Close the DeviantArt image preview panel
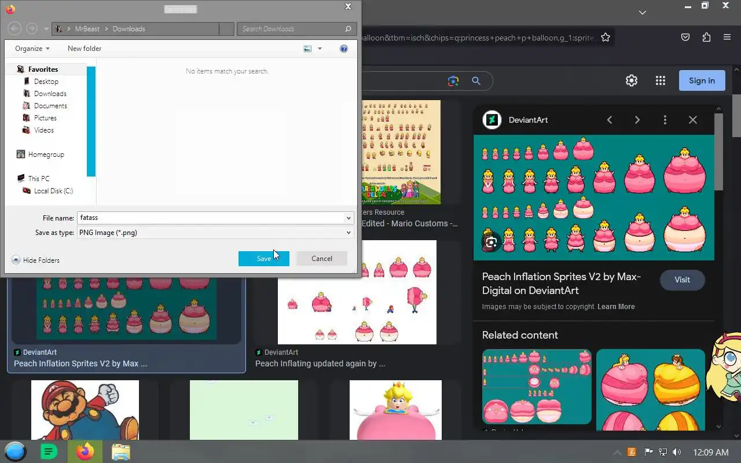This screenshot has height=463, width=741. (693, 120)
